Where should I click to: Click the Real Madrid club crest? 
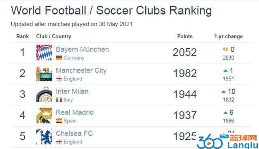point(44,116)
